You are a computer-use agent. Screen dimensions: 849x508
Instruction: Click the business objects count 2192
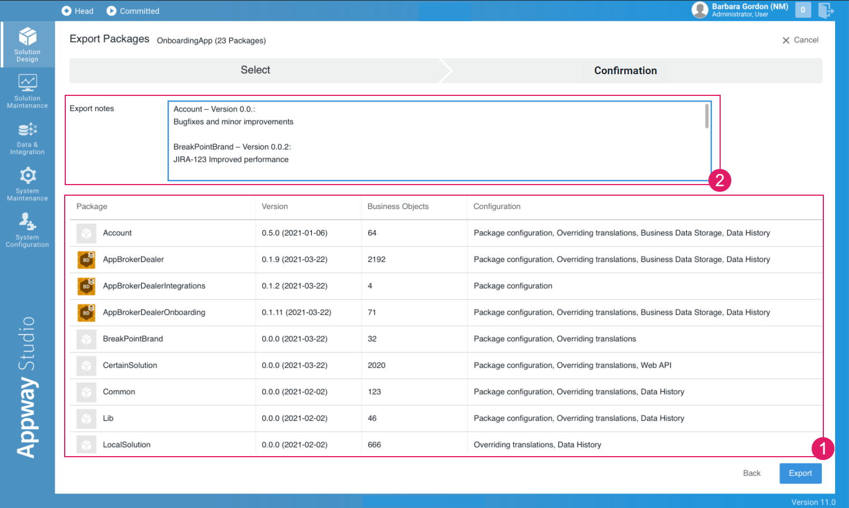(377, 259)
